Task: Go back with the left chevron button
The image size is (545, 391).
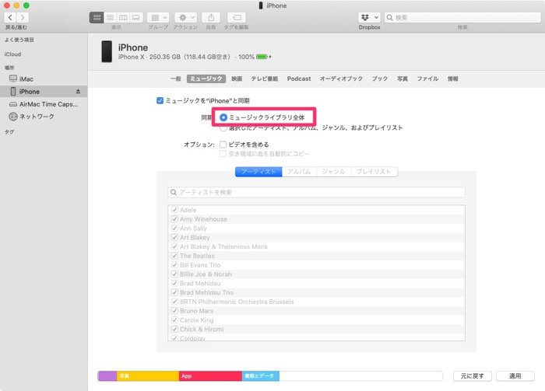Action: [10, 17]
